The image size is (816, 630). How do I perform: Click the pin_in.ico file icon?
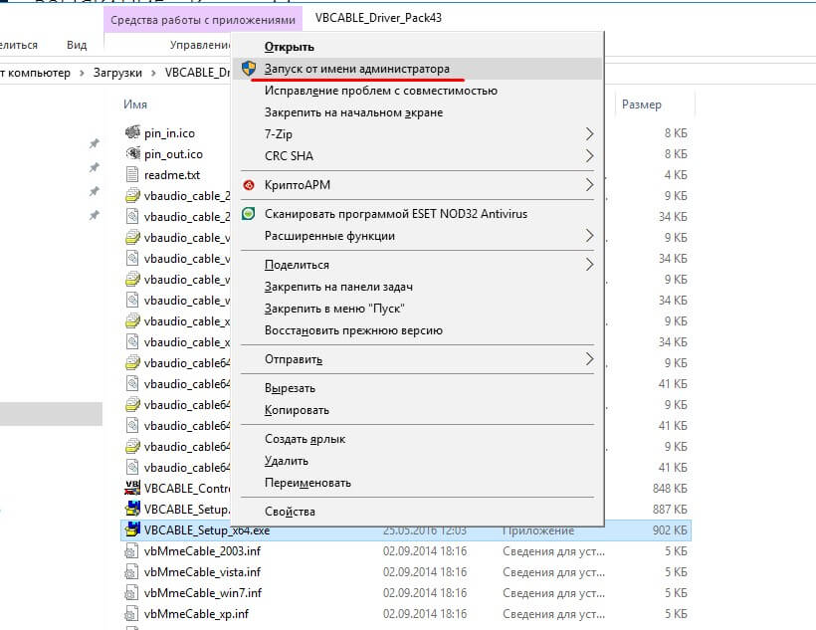[132, 132]
